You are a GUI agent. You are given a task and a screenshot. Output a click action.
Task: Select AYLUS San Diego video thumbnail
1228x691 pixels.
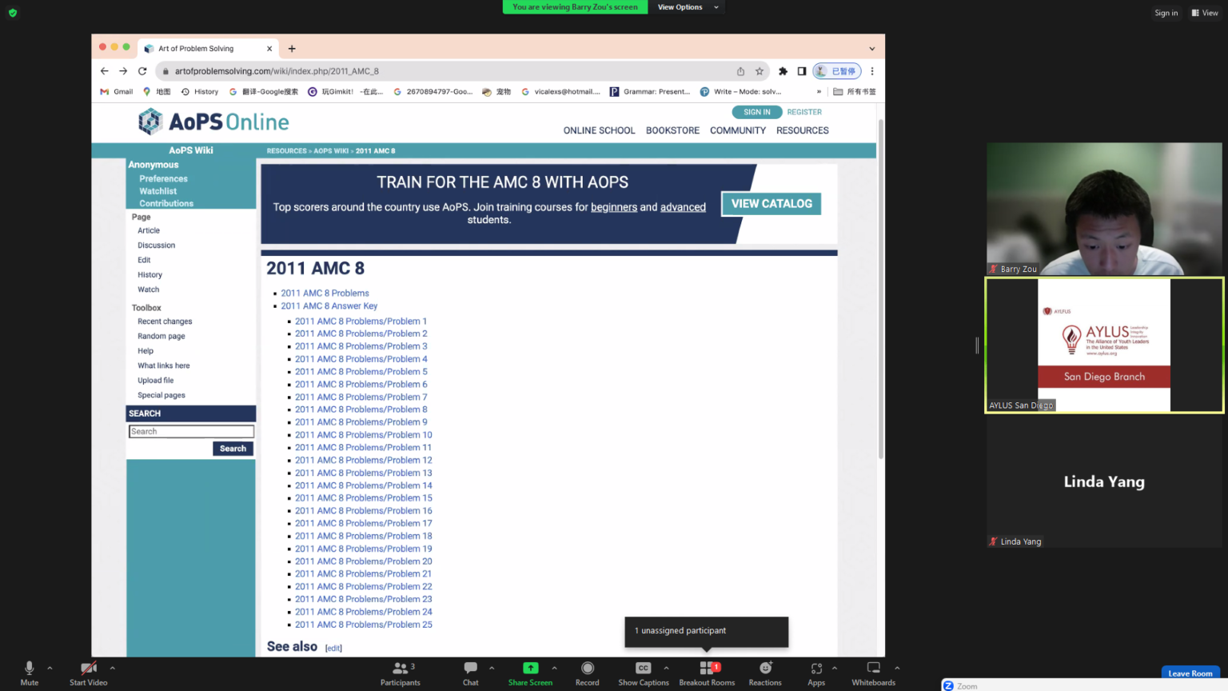[x=1104, y=345]
